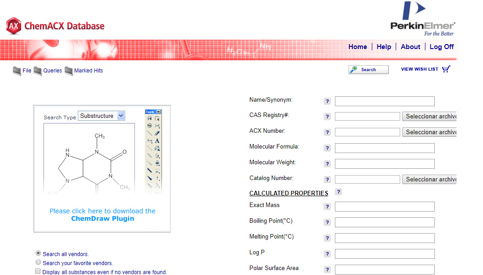Click the Search button
This screenshot has height=275, width=483.
[368, 70]
